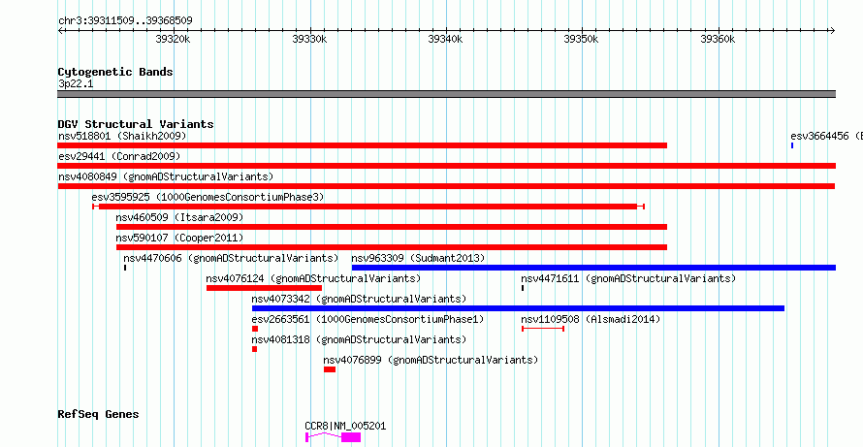Click the esv2663561 1000GenomesConsortiumPhase1 label
863x447 pixels.
[368, 319]
